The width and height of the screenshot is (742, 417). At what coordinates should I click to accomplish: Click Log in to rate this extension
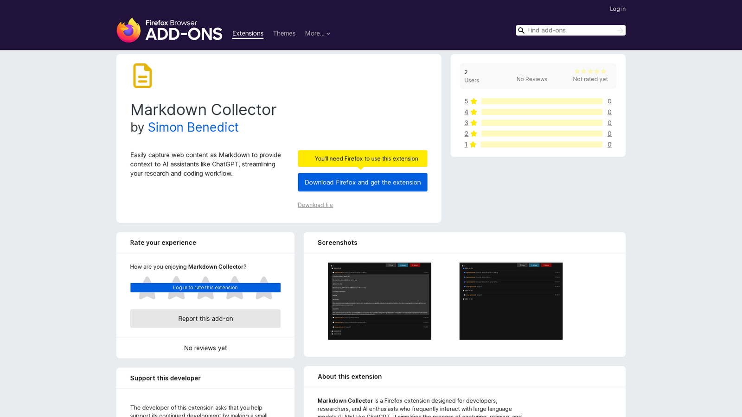coord(205,288)
